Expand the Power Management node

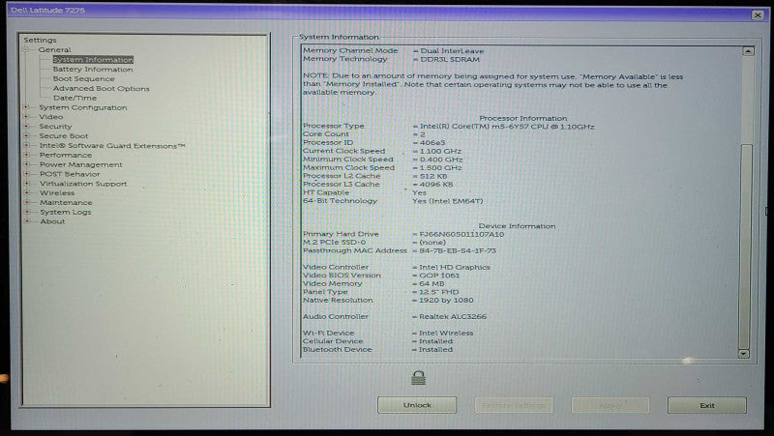coord(26,164)
